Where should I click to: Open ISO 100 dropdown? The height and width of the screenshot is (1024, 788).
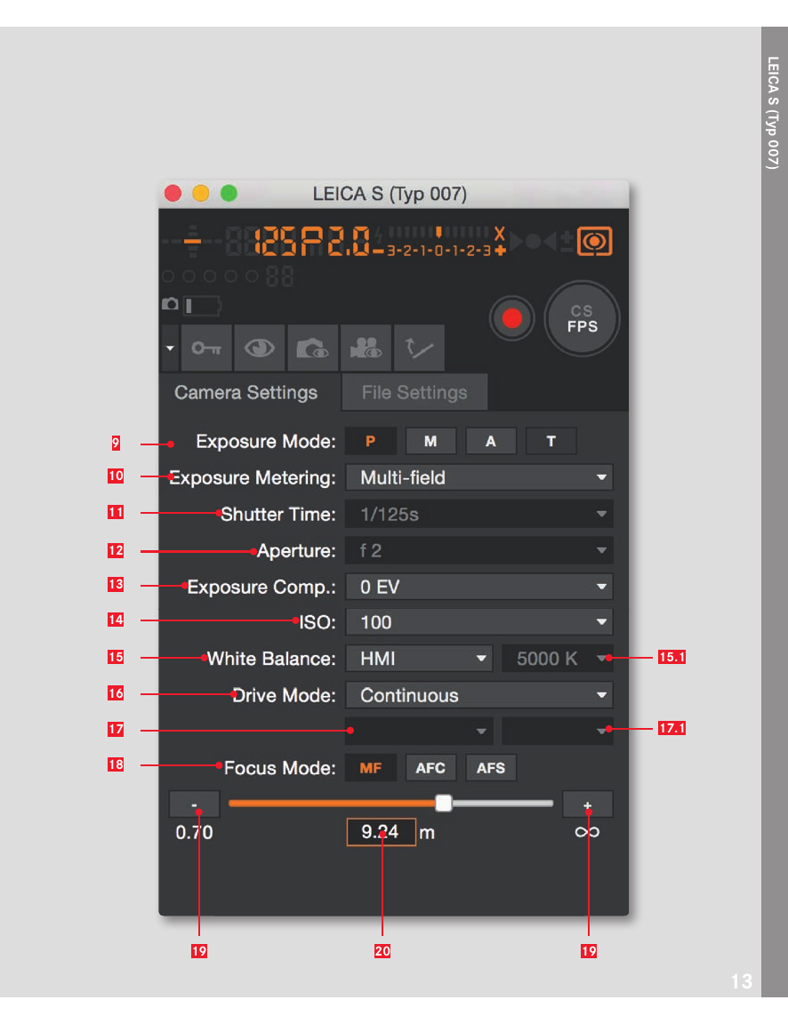coord(479,622)
